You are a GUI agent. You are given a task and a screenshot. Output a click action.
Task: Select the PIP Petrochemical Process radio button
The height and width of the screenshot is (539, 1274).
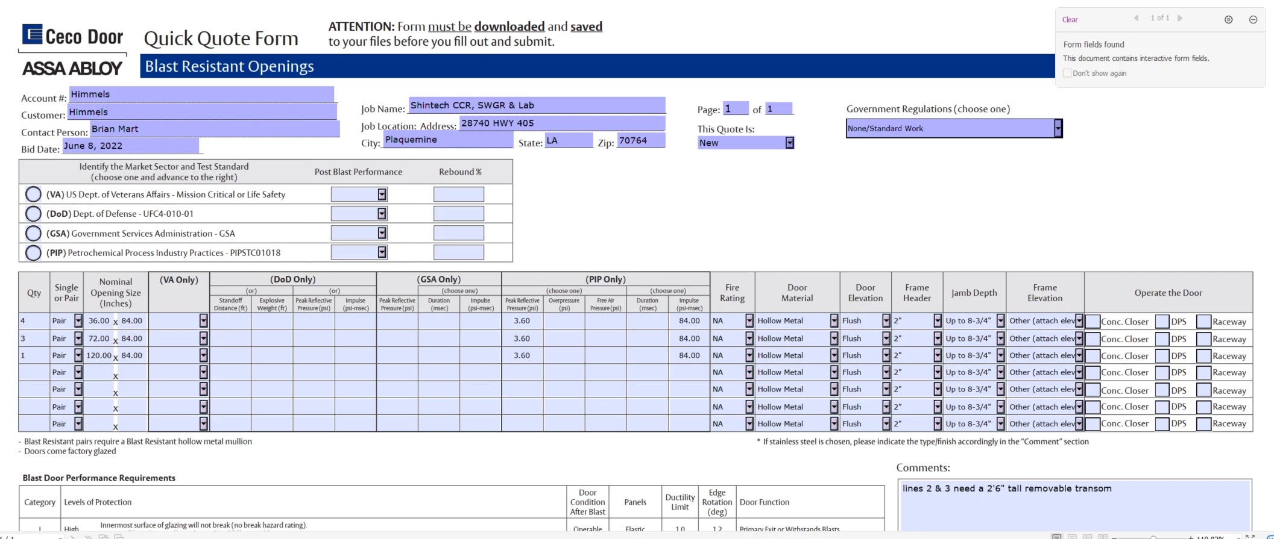click(34, 252)
